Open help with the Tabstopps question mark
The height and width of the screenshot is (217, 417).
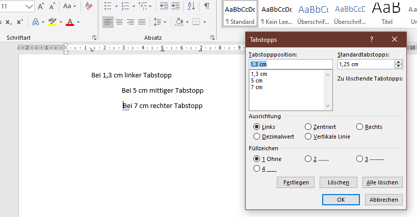pyautogui.click(x=372, y=39)
